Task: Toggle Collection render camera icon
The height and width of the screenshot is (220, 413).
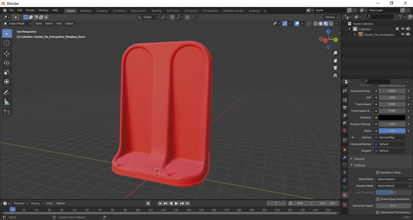Action: coord(408,29)
